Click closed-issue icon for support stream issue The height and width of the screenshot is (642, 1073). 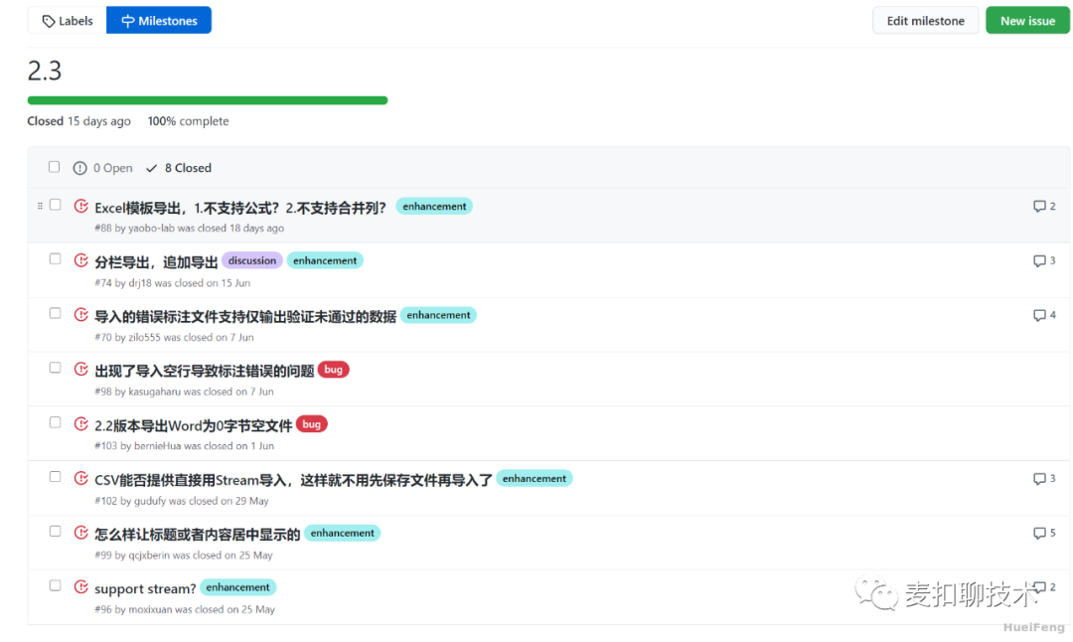(x=80, y=586)
